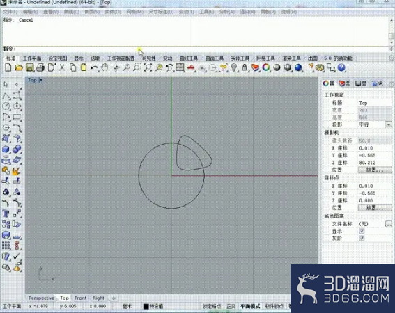Toggle 锁定格点 grid snap in status bar
Image resolution: width=395 pixels, height=313 pixels.
coord(212,306)
